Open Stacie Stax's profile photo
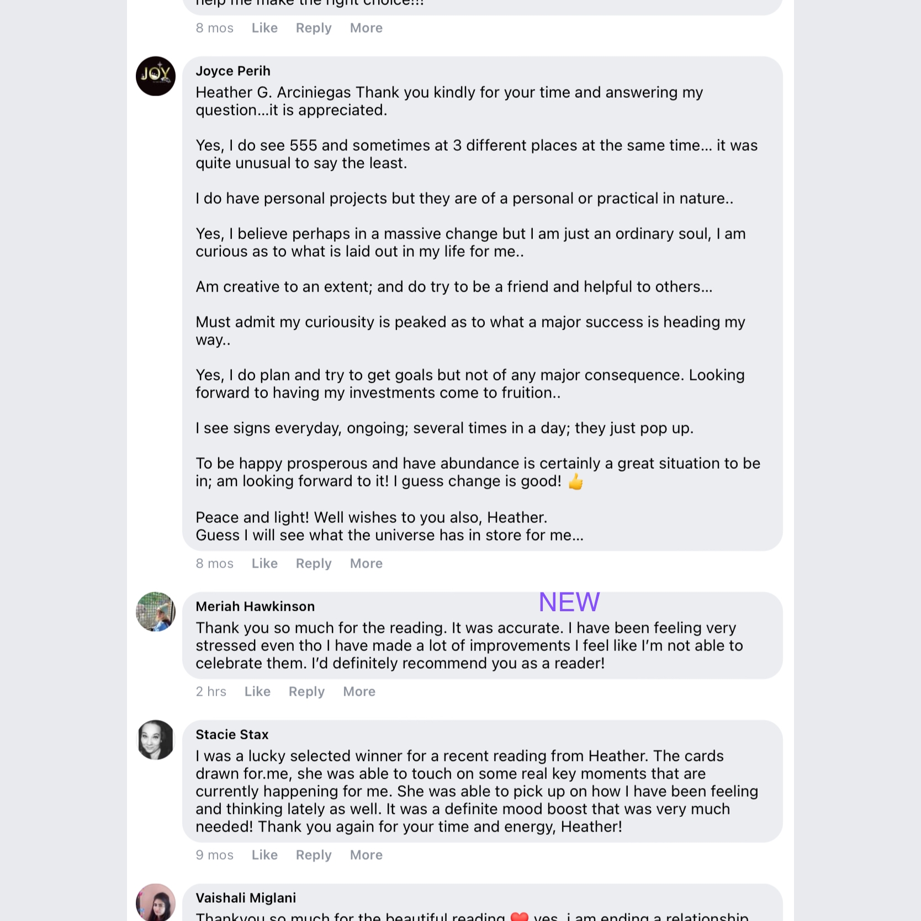921x921 pixels. (x=156, y=740)
